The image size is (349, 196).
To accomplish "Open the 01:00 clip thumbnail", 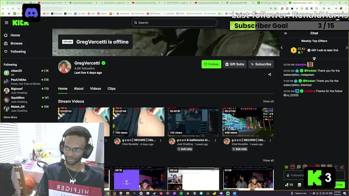I will (248, 179).
